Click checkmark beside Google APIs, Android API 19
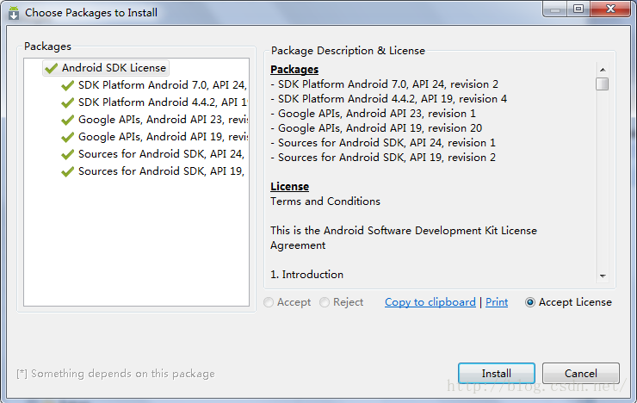 tap(67, 137)
